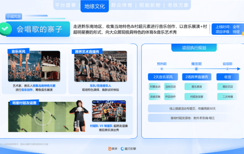Click the 2天音乐采风 button
Screen dimensions: 244x154
pyautogui.click(x=163, y=77)
